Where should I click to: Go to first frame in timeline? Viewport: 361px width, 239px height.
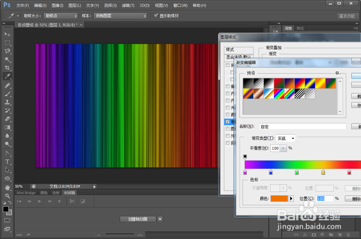click(x=19, y=201)
